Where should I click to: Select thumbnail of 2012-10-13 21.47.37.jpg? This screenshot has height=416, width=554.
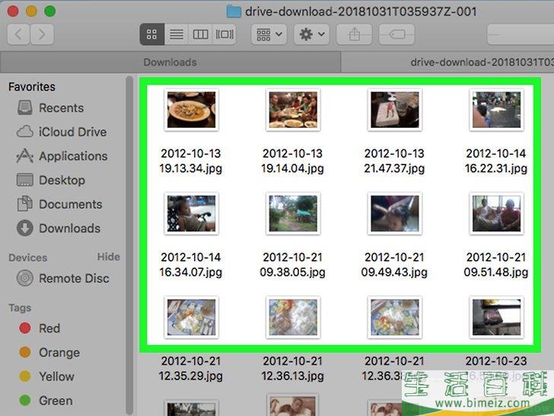click(x=395, y=110)
